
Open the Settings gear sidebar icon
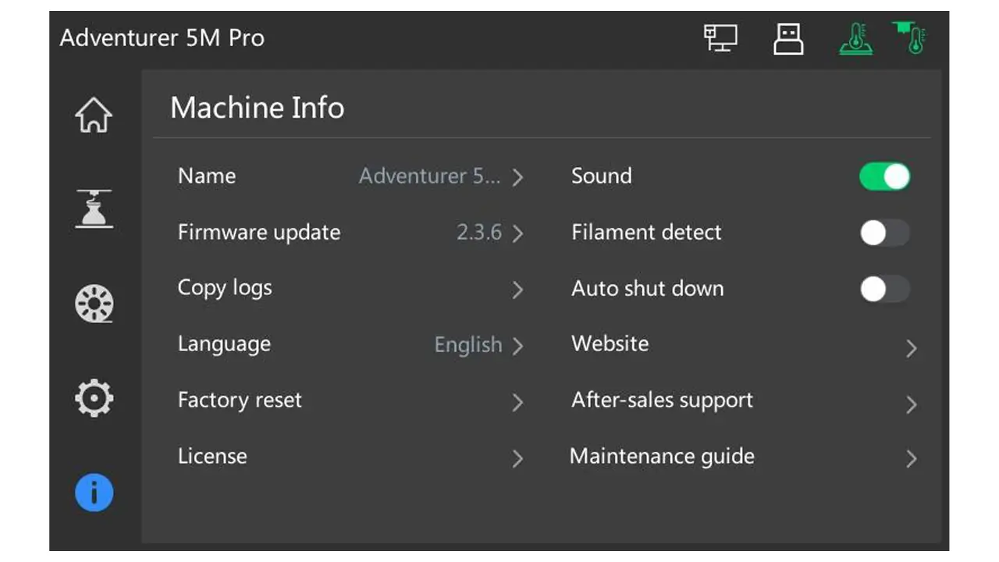[94, 398]
